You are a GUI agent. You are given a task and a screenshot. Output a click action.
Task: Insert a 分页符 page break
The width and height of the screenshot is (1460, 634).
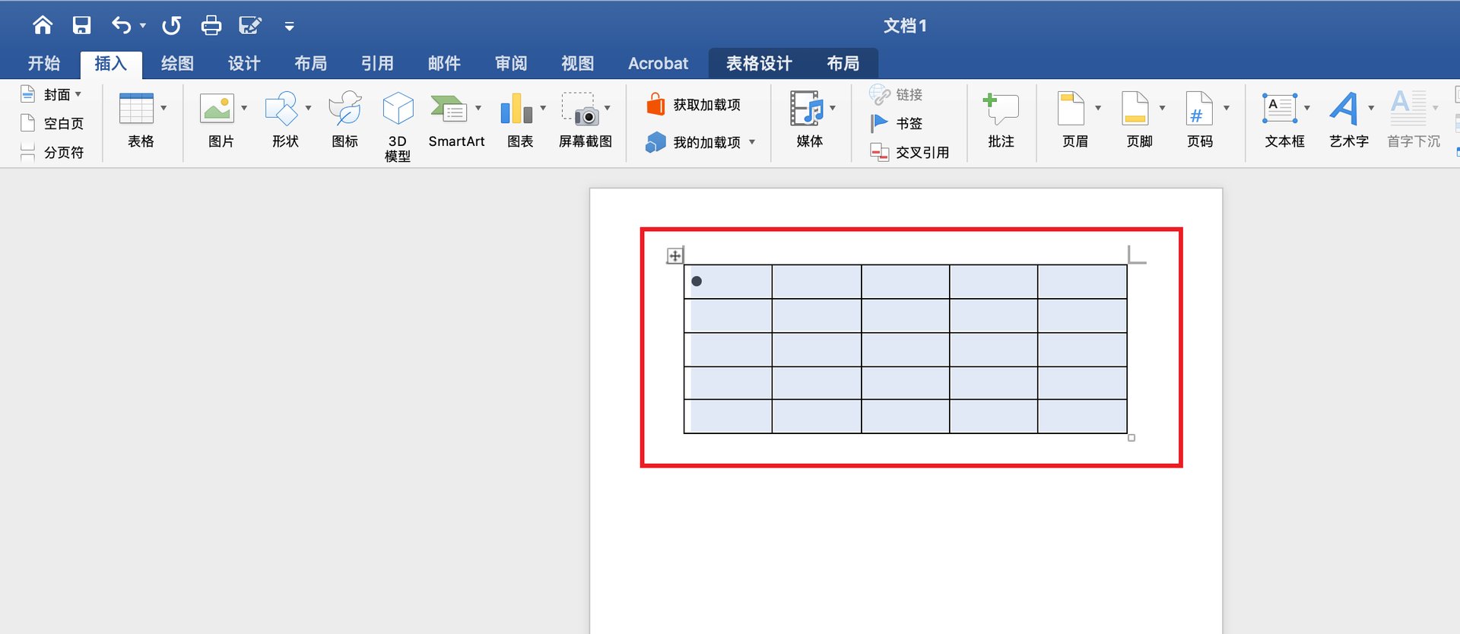(52, 152)
